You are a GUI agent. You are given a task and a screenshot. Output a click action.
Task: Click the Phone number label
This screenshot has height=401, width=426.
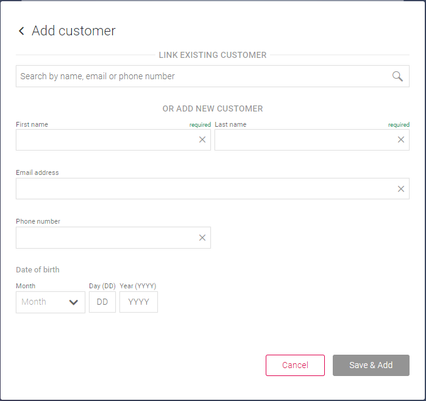coord(38,221)
